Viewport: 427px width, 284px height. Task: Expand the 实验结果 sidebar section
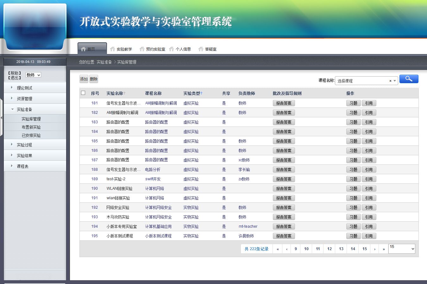point(24,156)
